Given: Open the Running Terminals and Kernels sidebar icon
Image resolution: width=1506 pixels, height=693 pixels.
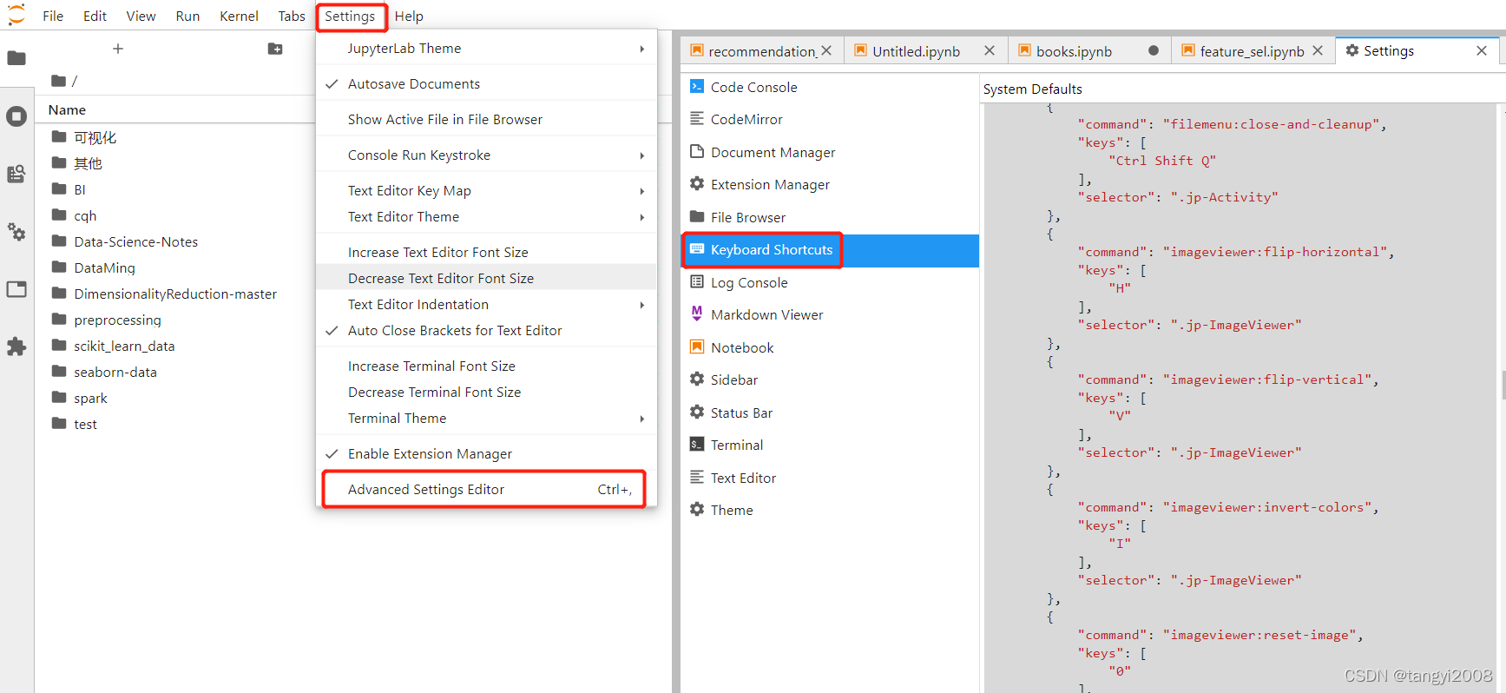Looking at the screenshot, I should pyautogui.click(x=16, y=116).
